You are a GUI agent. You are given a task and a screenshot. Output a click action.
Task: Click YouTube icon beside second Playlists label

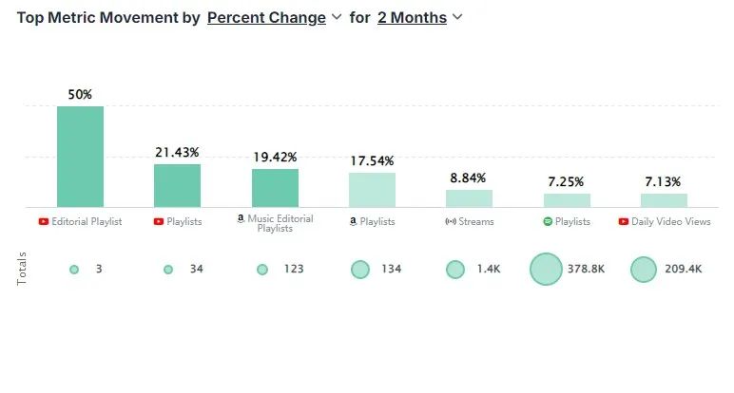[x=159, y=221]
